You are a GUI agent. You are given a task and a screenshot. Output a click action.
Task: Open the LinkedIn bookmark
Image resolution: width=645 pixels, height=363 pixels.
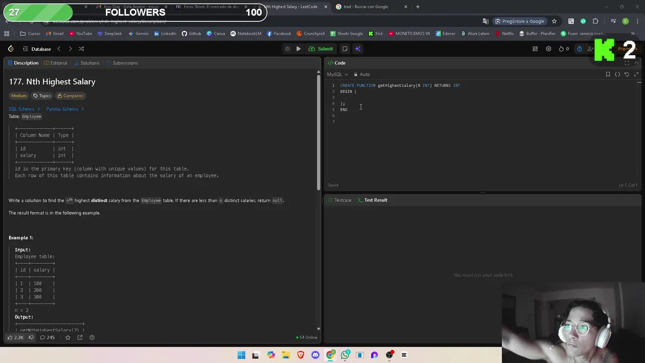pos(165,34)
